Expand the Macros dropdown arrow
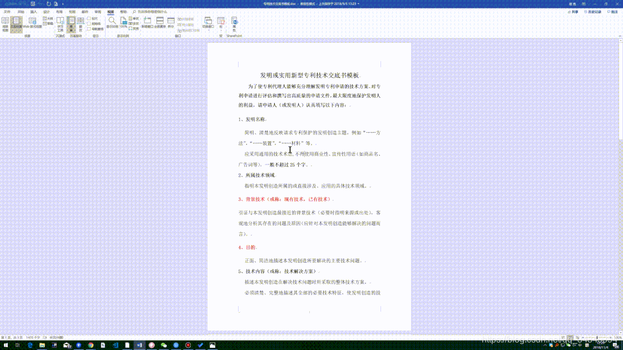 click(220, 31)
